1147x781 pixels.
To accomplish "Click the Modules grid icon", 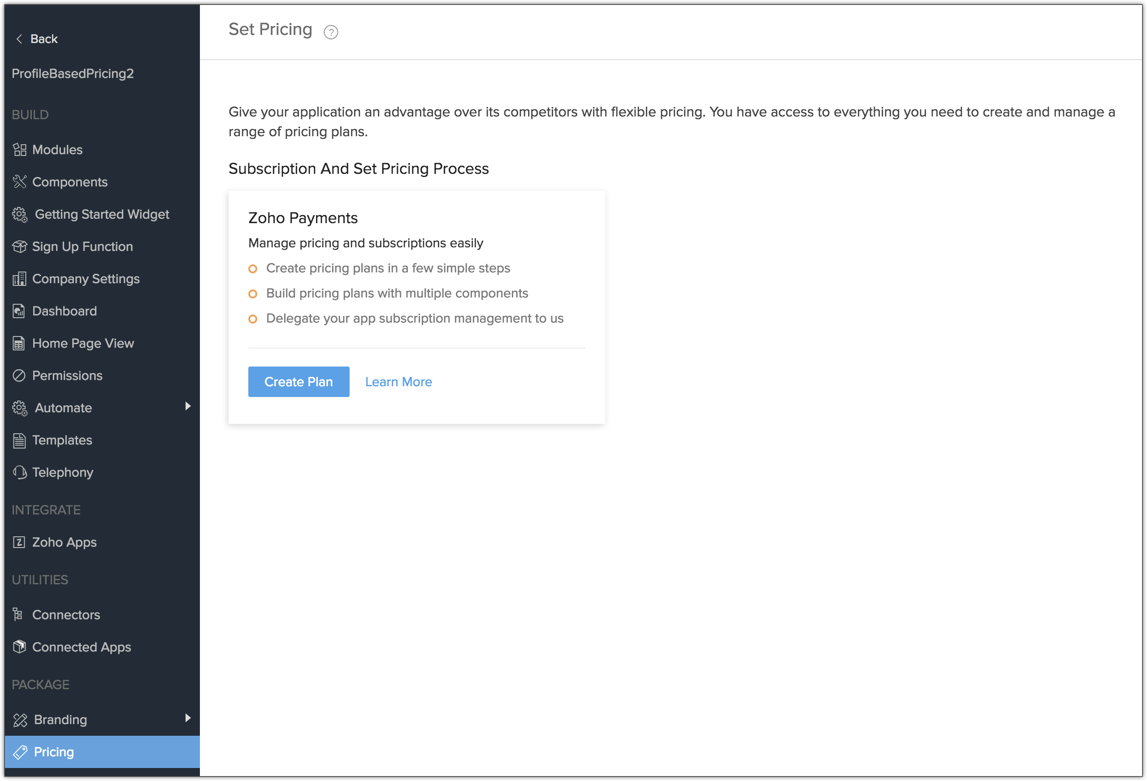I will (20, 150).
